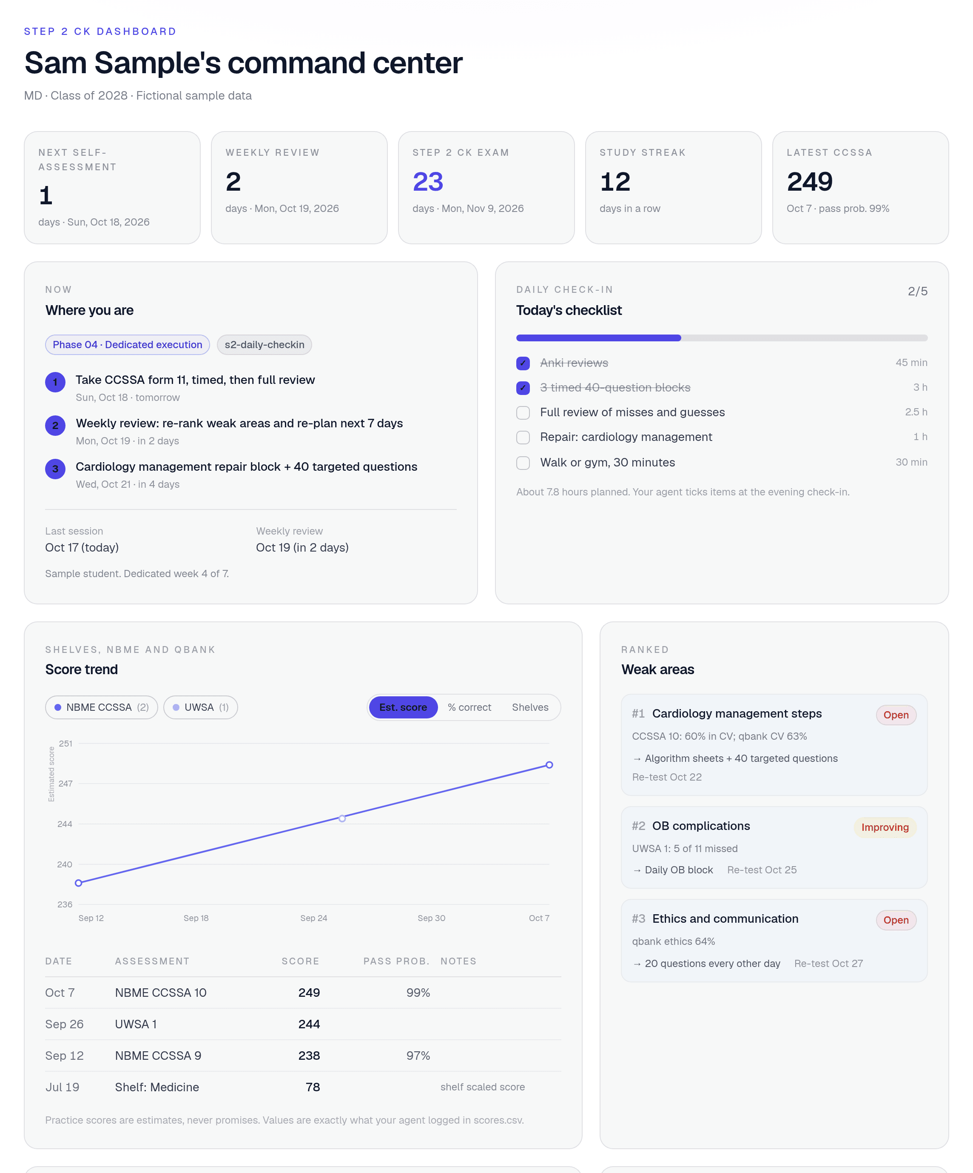Uncheck the Anki reviews checkbox
The height and width of the screenshot is (1173, 973).
pyautogui.click(x=523, y=363)
